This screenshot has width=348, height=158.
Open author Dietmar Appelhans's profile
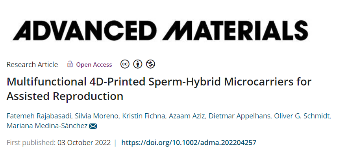coord(239,116)
